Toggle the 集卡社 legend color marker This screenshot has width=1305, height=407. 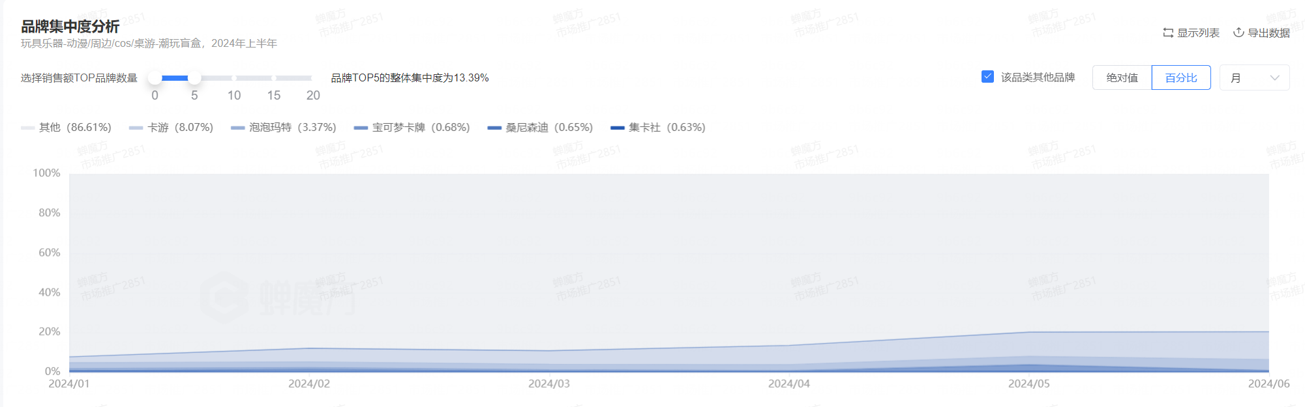[x=617, y=128]
